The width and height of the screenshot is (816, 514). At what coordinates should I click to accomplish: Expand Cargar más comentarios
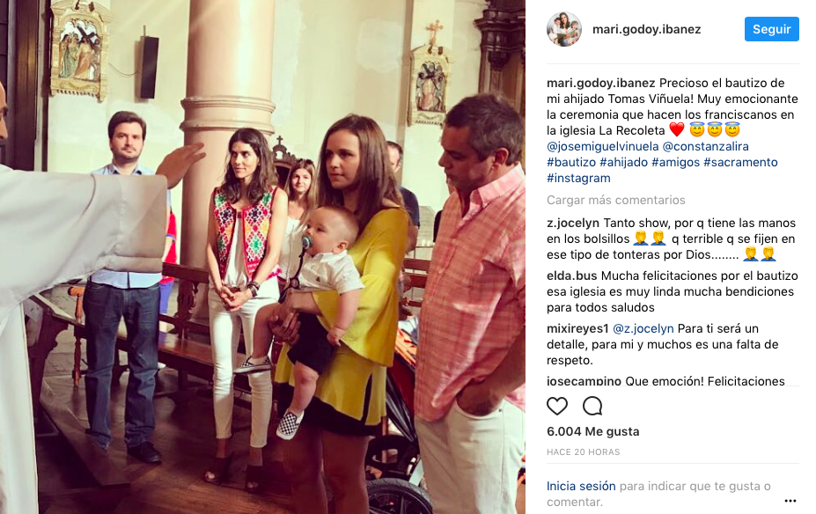pos(615,201)
